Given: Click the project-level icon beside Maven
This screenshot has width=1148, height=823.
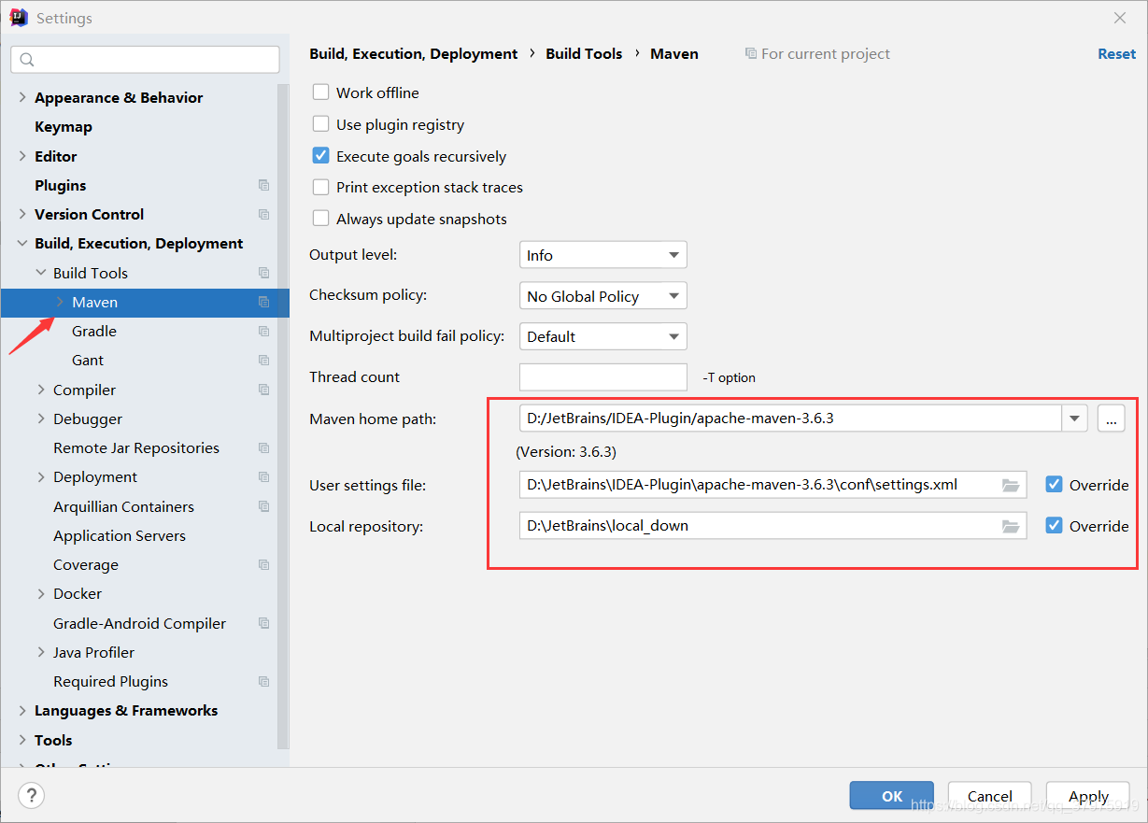Looking at the screenshot, I should tap(263, 302).
